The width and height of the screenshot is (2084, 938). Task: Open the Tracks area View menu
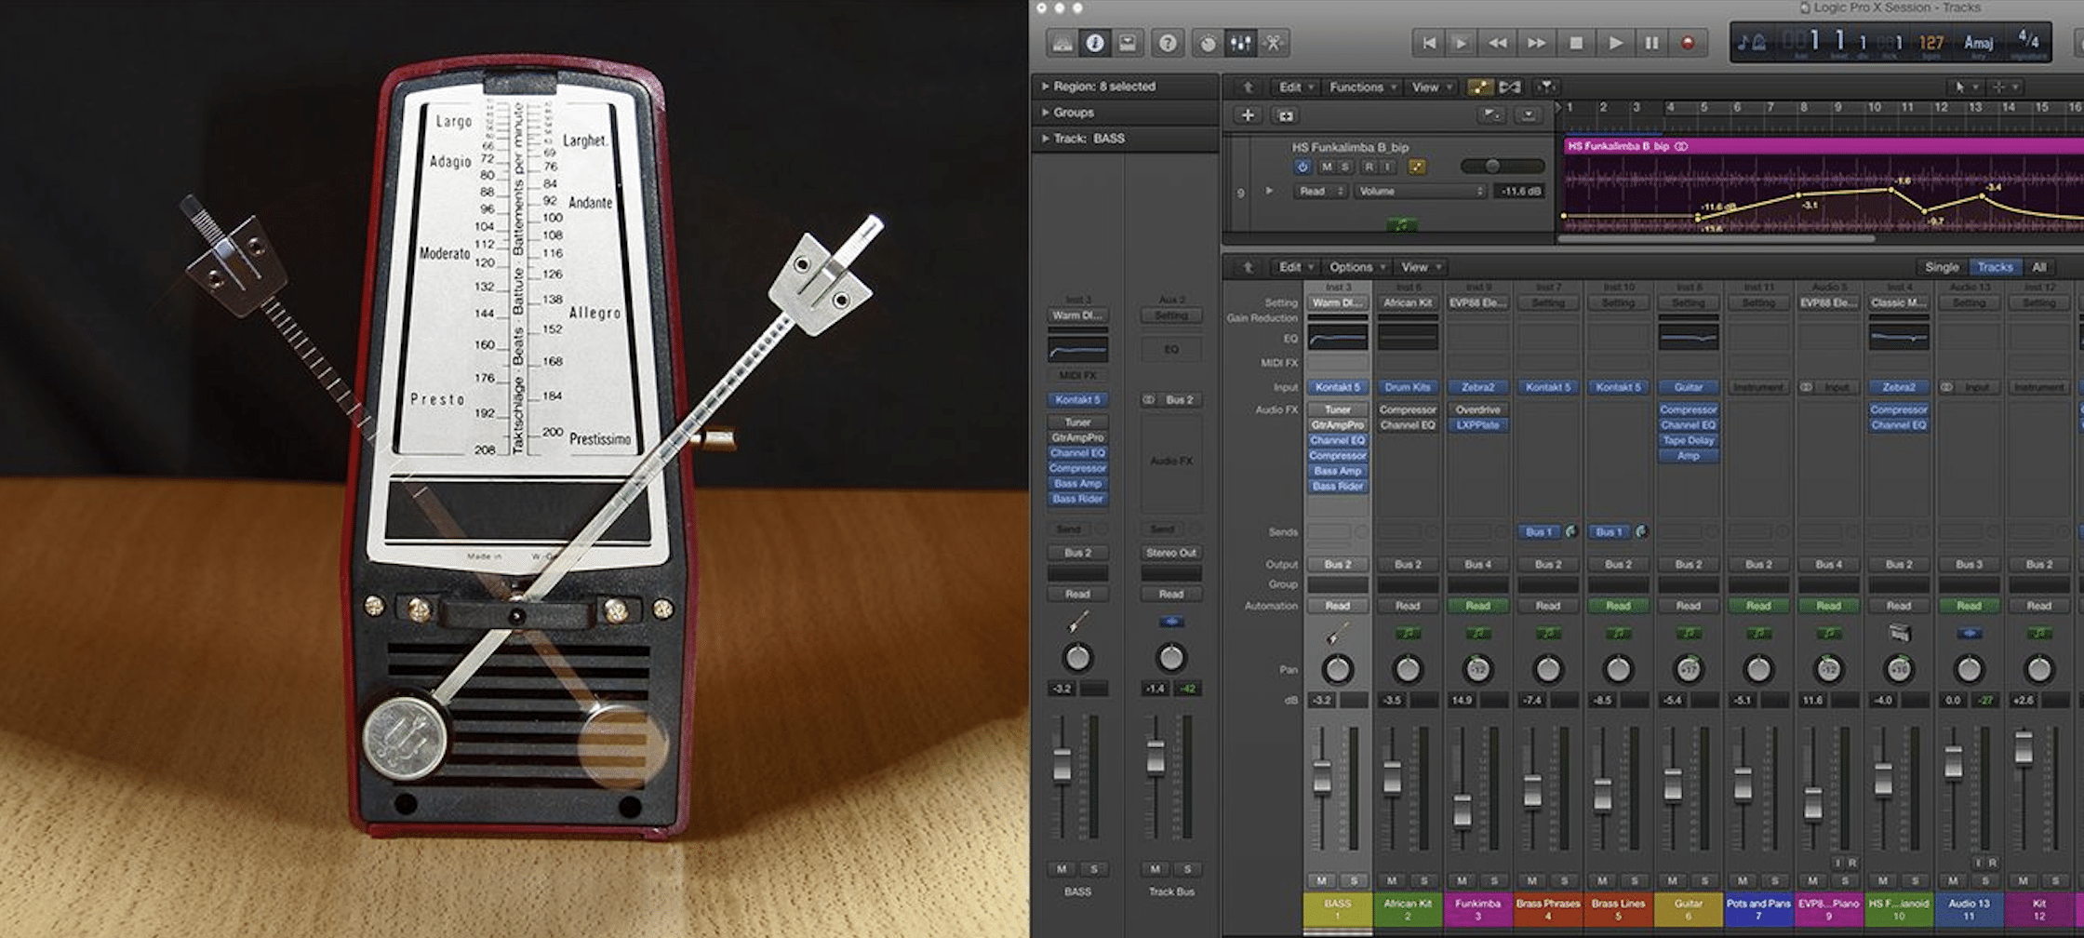click(x=1431, y=87)
